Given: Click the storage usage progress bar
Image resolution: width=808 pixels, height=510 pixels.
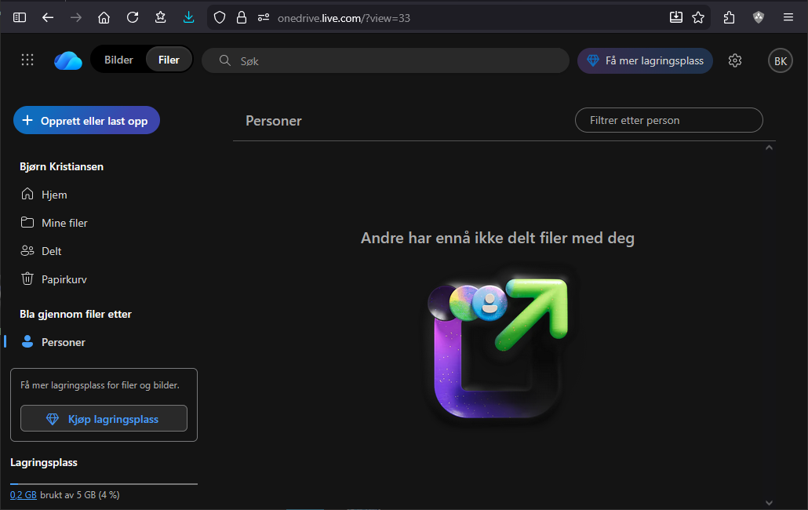Looking at the screenshot, I should pos(104,484).
